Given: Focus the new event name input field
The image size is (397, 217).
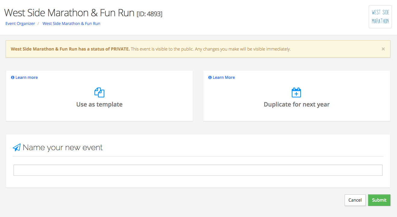Looking at the screenshot, I should click(198, 170).
